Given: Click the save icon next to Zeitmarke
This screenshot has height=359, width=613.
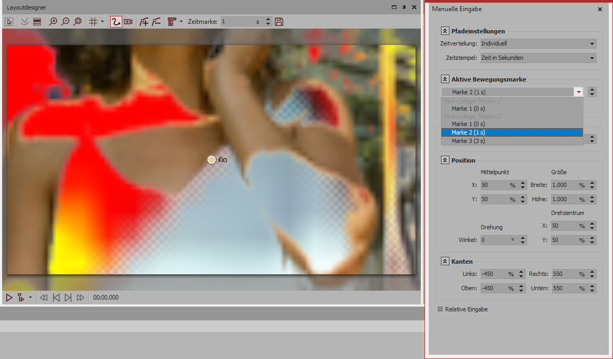Looking at the screenshot, I should (280, 22).
